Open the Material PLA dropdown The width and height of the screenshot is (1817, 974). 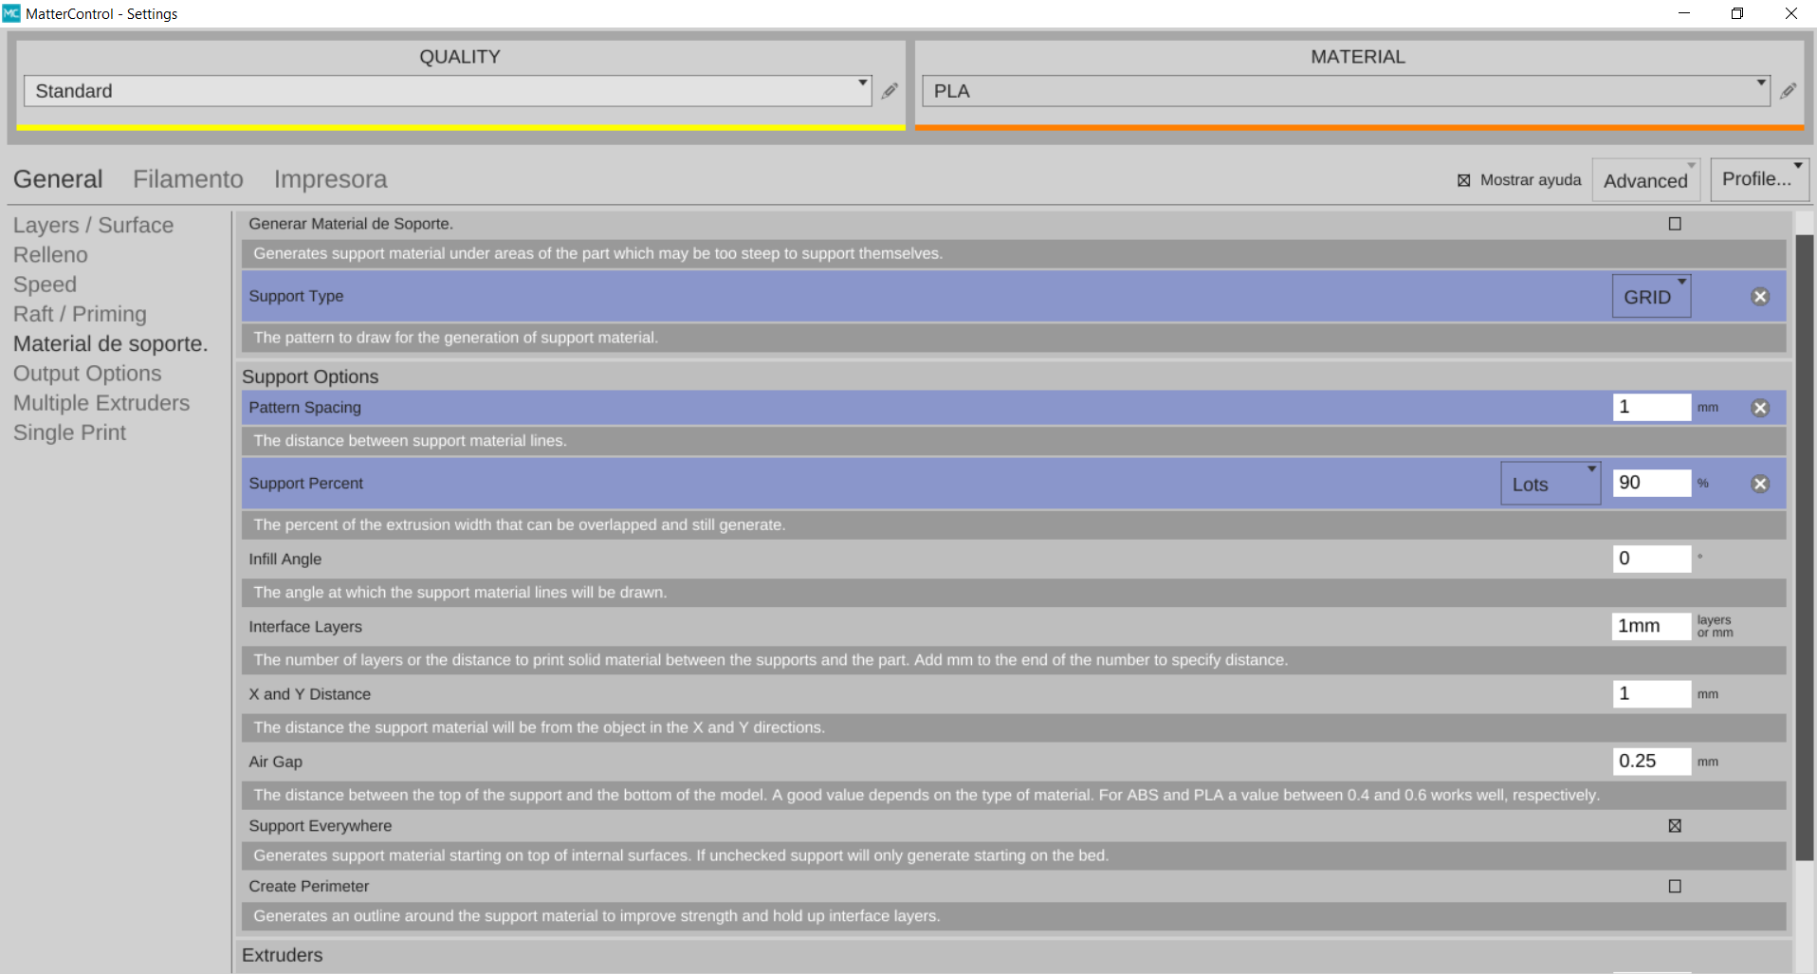point(1345,91)
